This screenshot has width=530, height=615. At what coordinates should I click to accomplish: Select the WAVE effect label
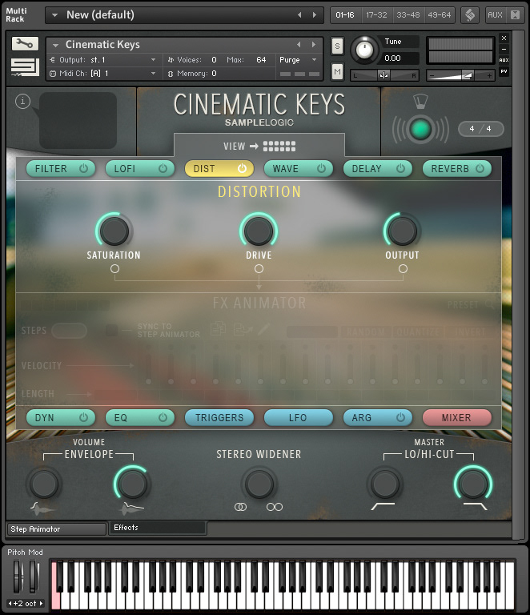(x=285, y=169)
